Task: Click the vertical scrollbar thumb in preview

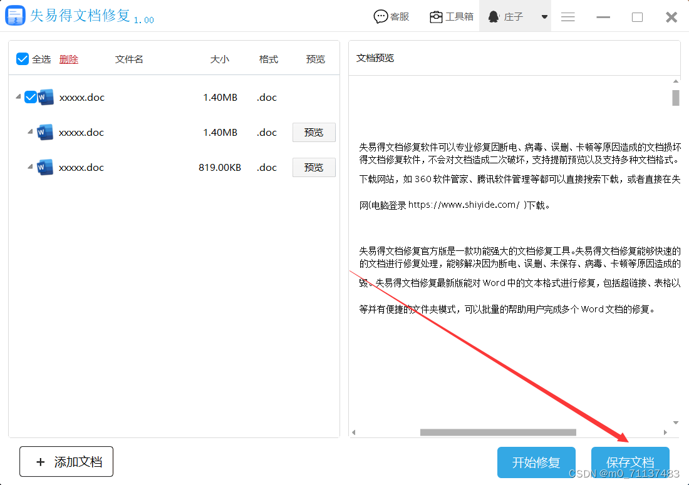Action: (x=676, y=98)
